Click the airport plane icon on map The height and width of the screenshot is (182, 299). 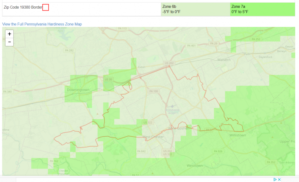[172, 107]
